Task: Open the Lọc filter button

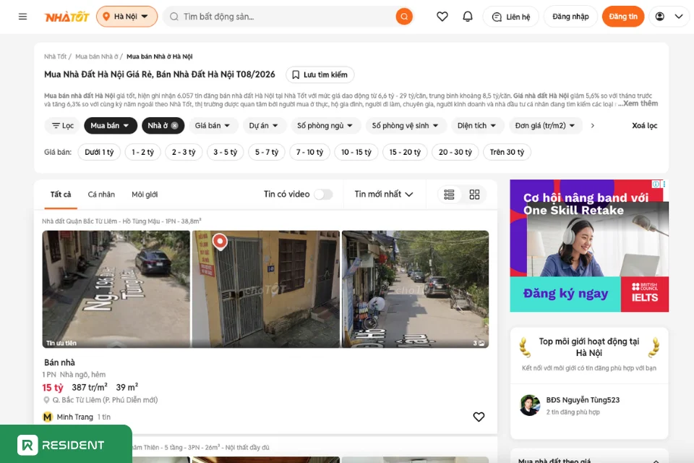Action: (x=62, y=126)
